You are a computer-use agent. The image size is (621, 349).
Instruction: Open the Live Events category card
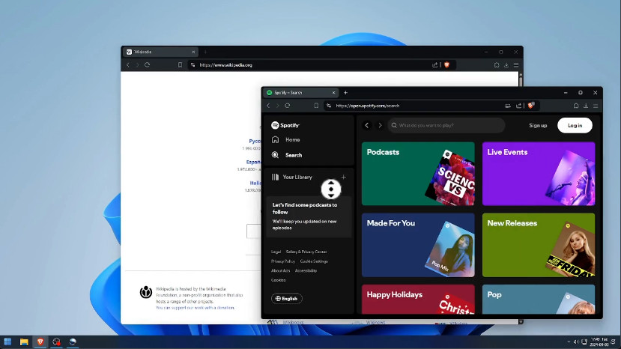pos(539,174)
